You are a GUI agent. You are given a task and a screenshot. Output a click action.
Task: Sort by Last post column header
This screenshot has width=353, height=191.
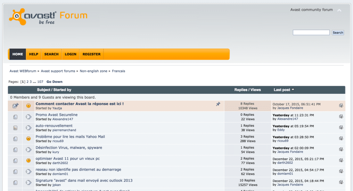tap(282, 90)
